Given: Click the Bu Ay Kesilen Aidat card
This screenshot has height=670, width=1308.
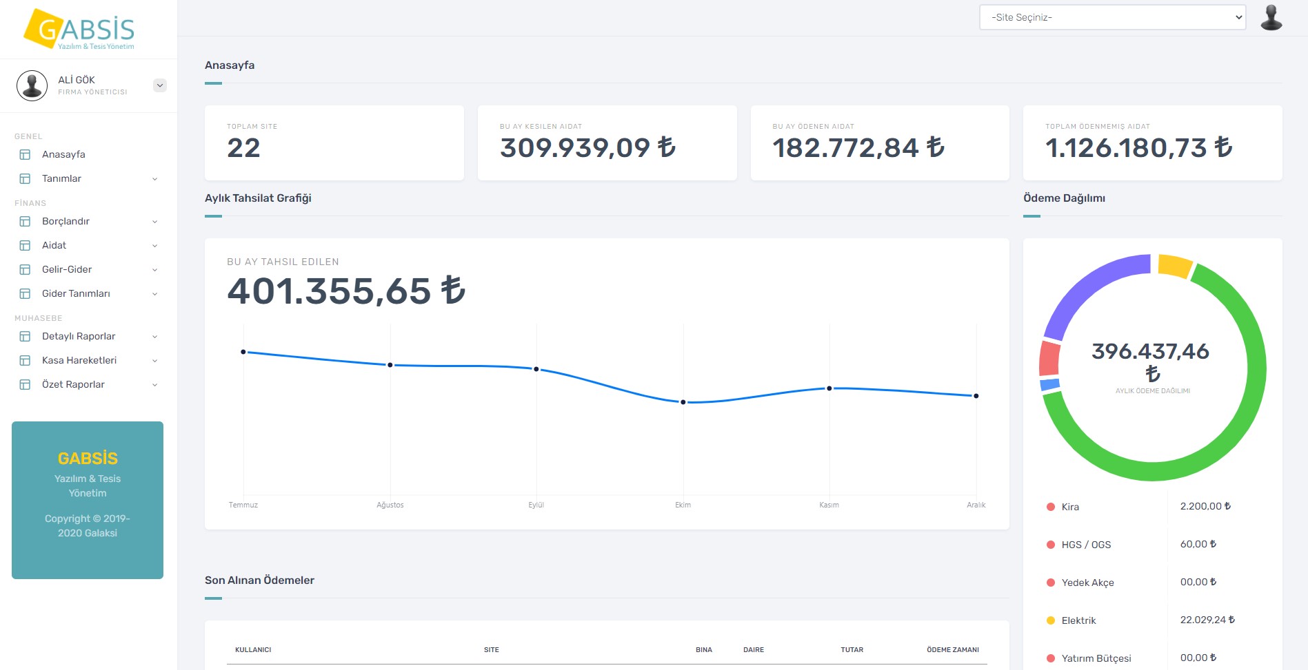Looking at the screenshot, I should coord(607,143).
